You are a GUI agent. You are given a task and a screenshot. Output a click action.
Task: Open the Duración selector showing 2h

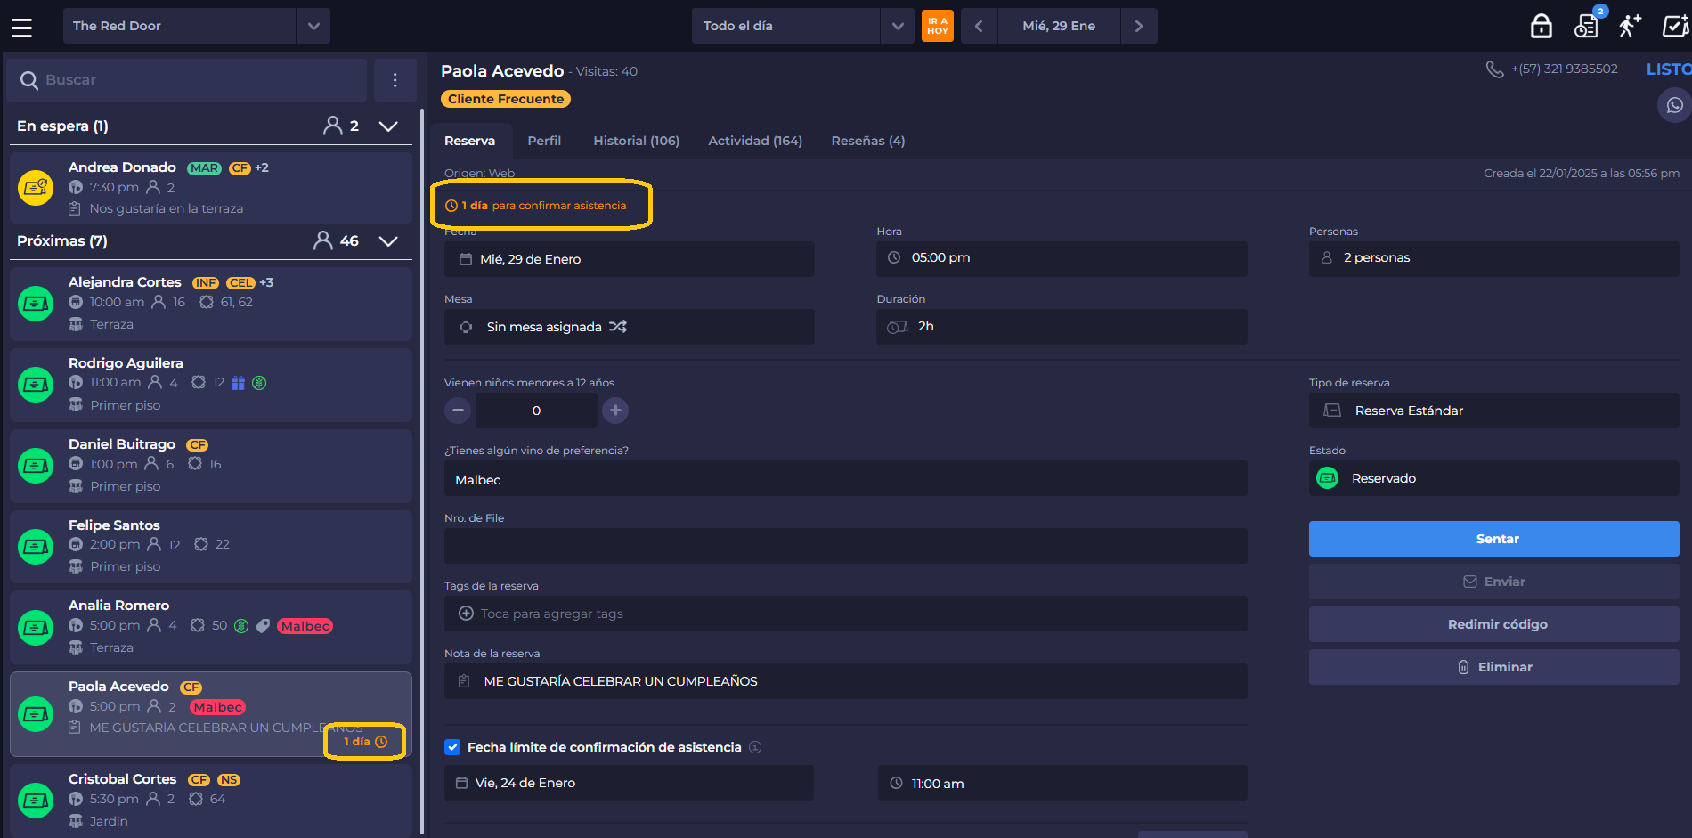point(1062,327)
